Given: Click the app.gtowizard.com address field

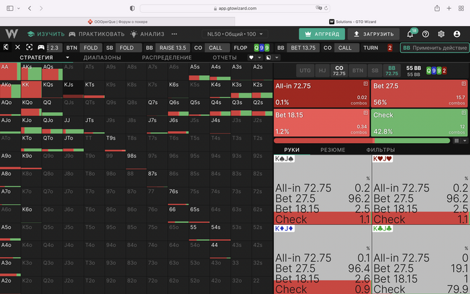Looking at the screenshot, I should pos(235,8).
